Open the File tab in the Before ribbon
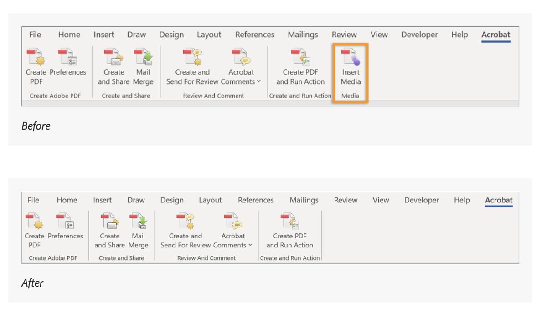This screenshot has height=323, width=547. [35, 35]
